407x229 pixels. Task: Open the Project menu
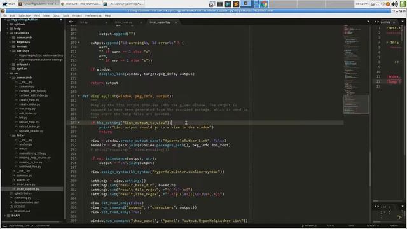pyautogui.click(x=77, y=15)
